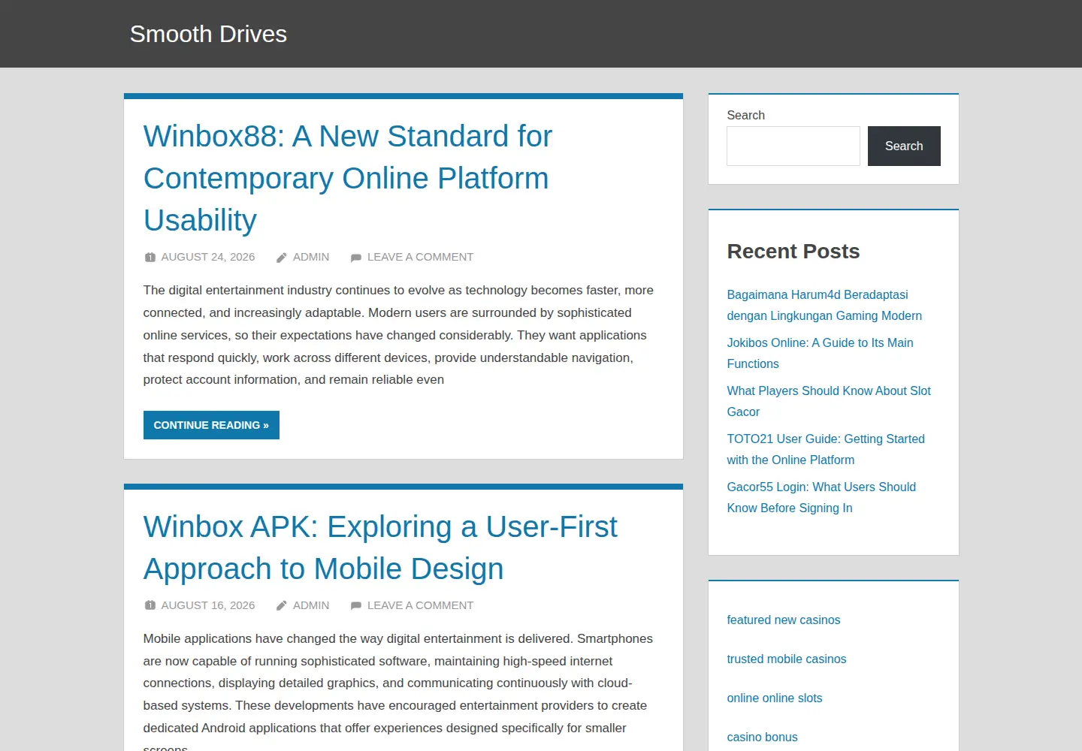Open Jokibos Online guide recent post
Viewport: 1082px width, 751px height.
[x=820, y=353]
